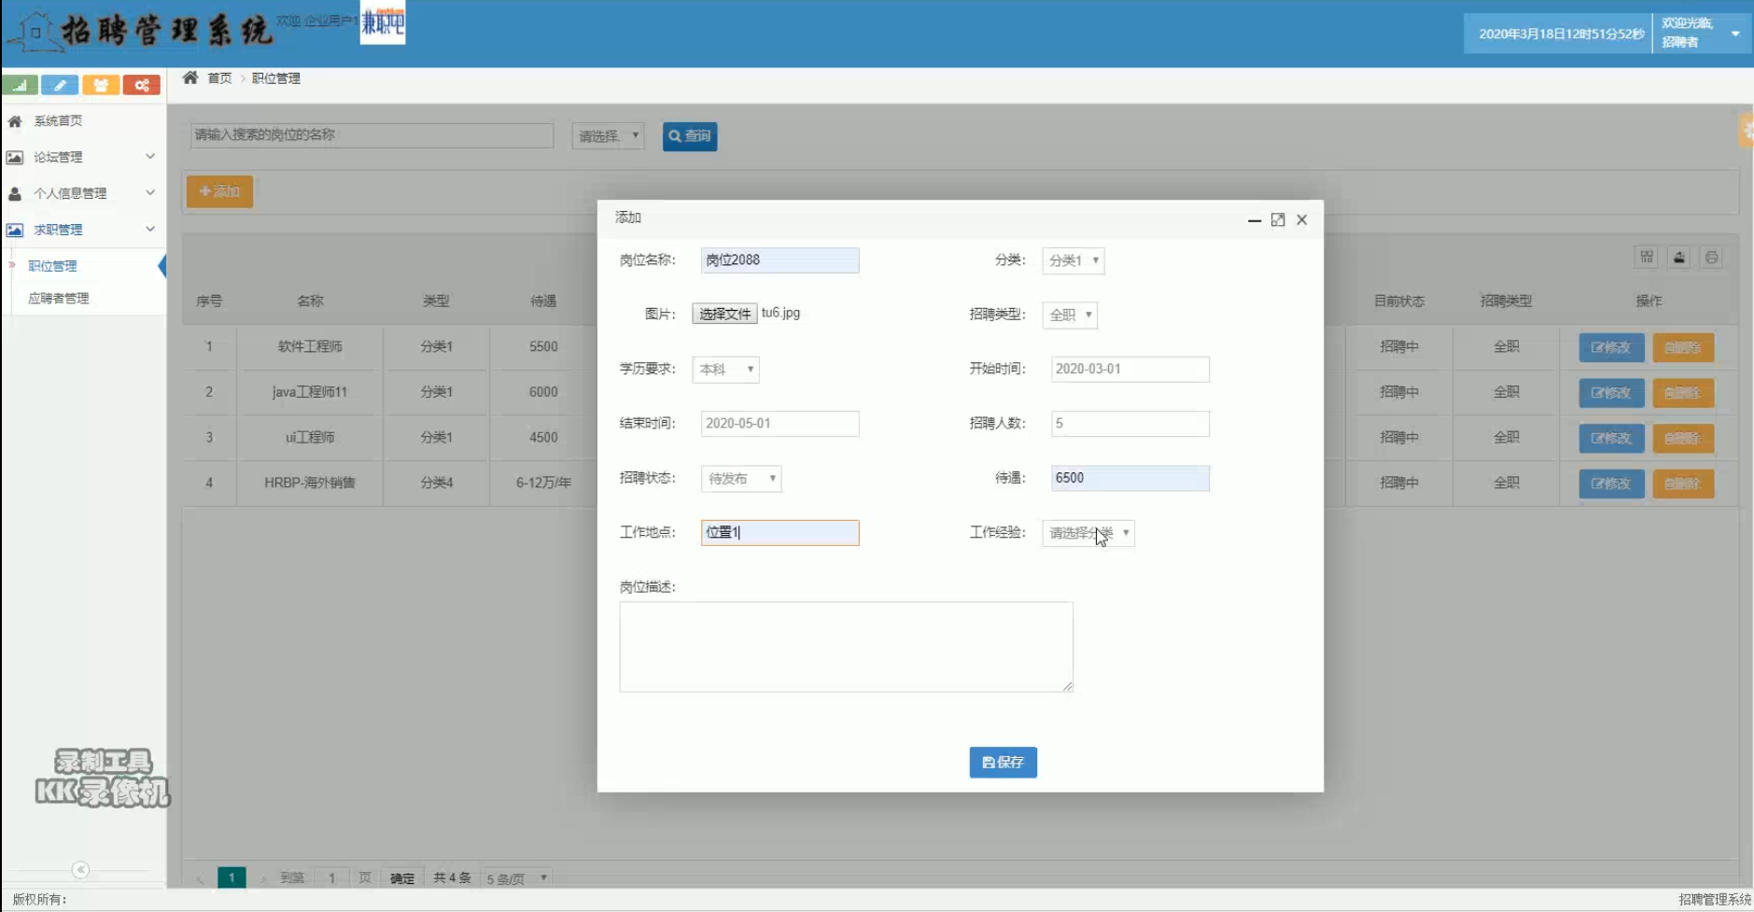This screenshot has width=1754, height=912.
Task: Close the 添加 dialog
Action: point(1302,220)
